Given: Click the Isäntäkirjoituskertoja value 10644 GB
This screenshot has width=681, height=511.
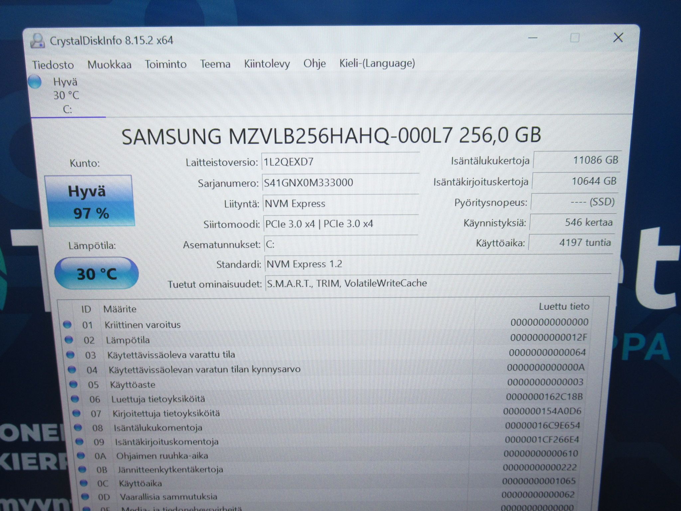Looking at the screenshot, I should (576, 181).
